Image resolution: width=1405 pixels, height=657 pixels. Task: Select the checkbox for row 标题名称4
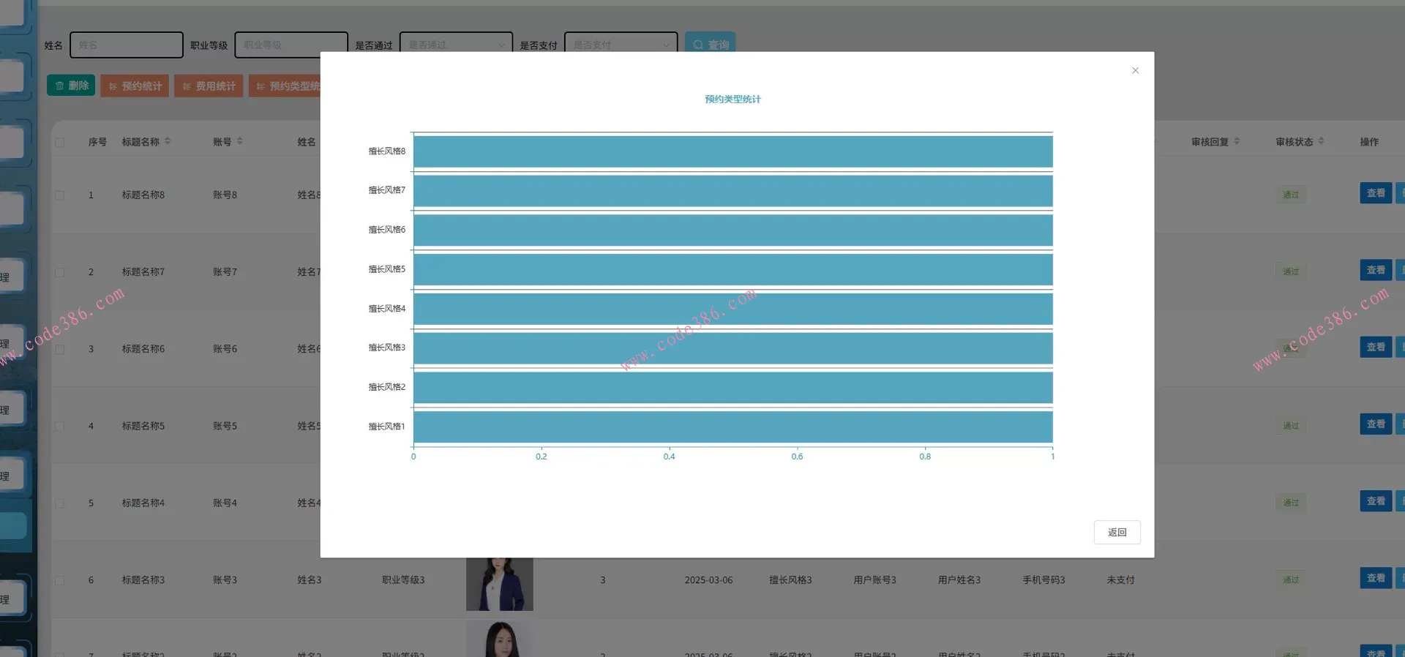click(60, 503)
